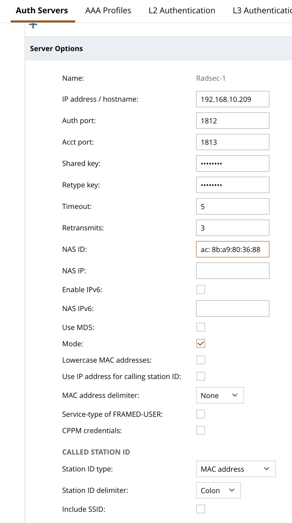Open the Station ID delimiter dropdown
Screen dimensions: 292x523
pos(218,490)
